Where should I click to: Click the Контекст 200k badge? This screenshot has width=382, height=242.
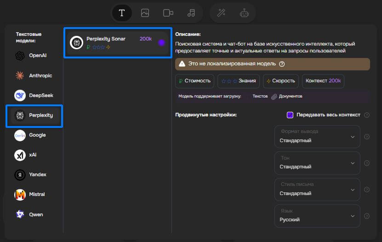coord(323,81)
